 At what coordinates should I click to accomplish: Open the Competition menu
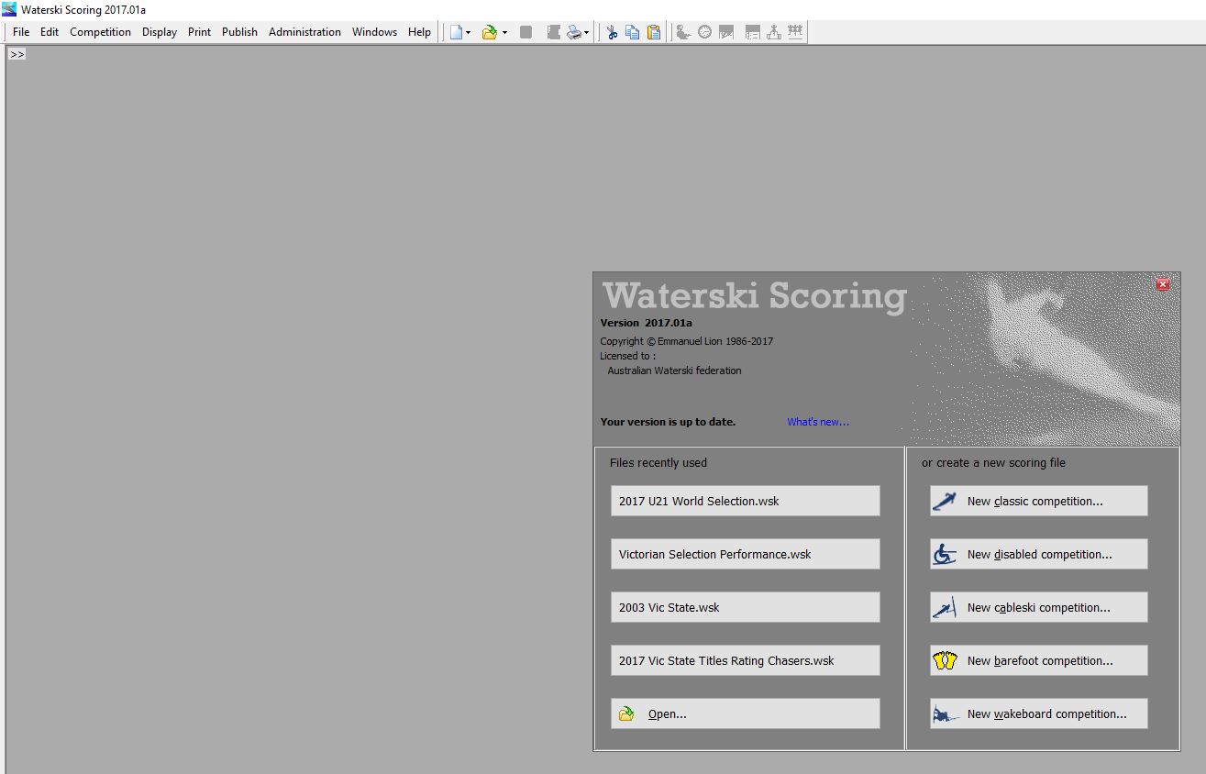[x=100, y=31]
